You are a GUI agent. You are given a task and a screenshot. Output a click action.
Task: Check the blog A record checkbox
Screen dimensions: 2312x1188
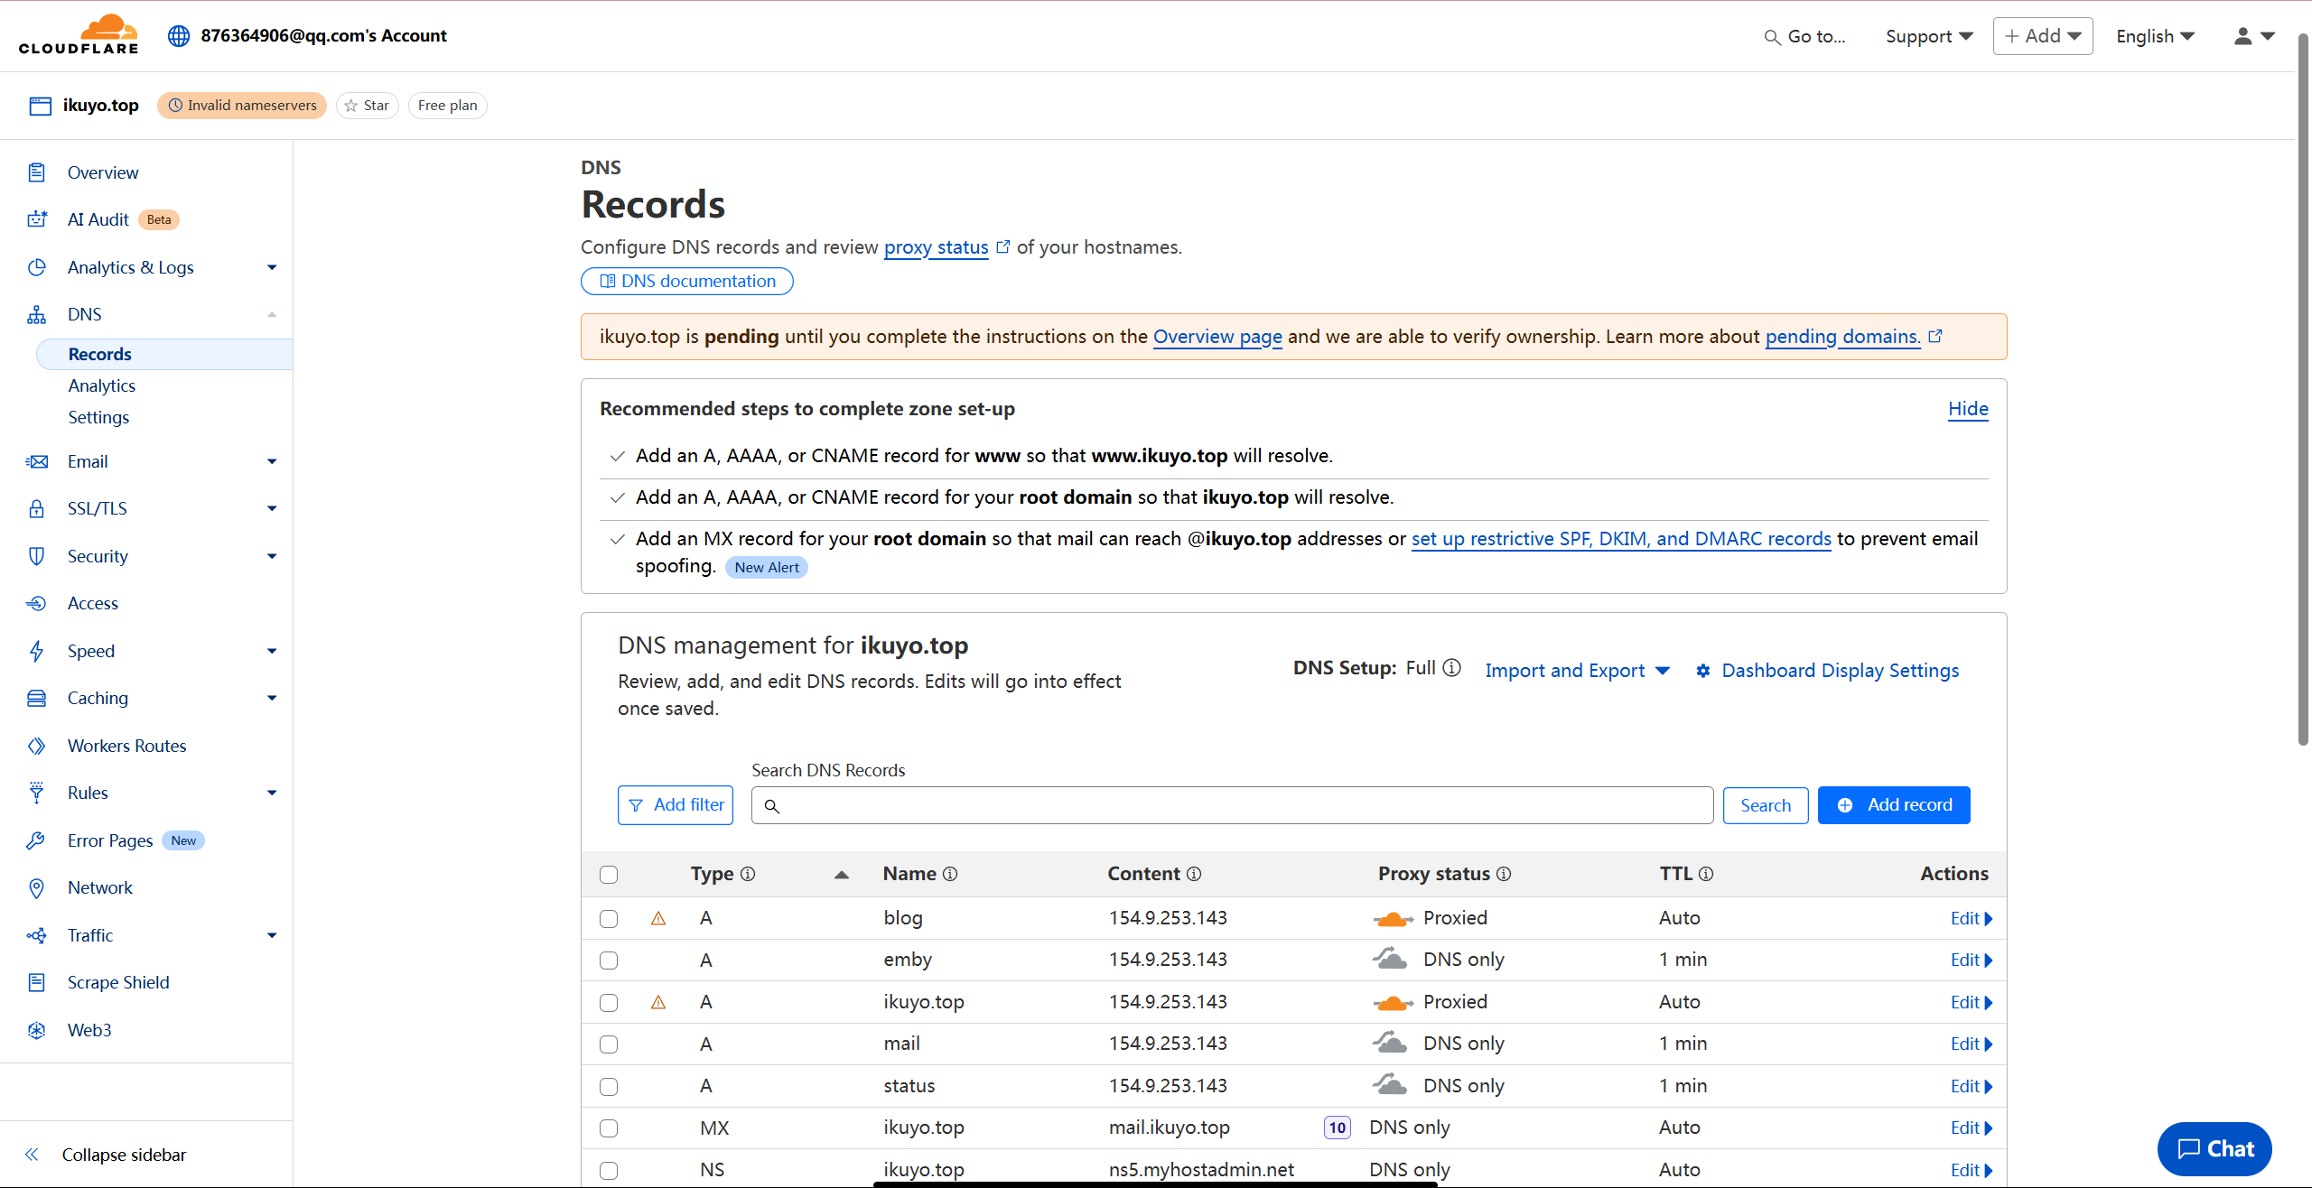click(x=609, y=919)
